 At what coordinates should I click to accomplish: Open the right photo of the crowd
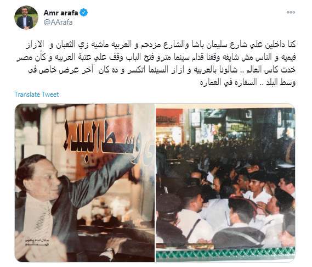tap(225, 182)
